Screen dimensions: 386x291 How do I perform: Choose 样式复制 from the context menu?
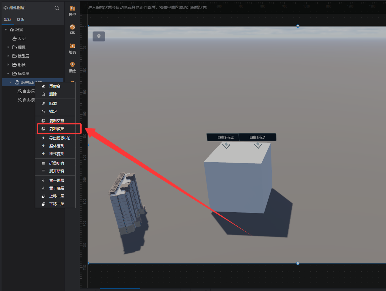click(55, 154)
